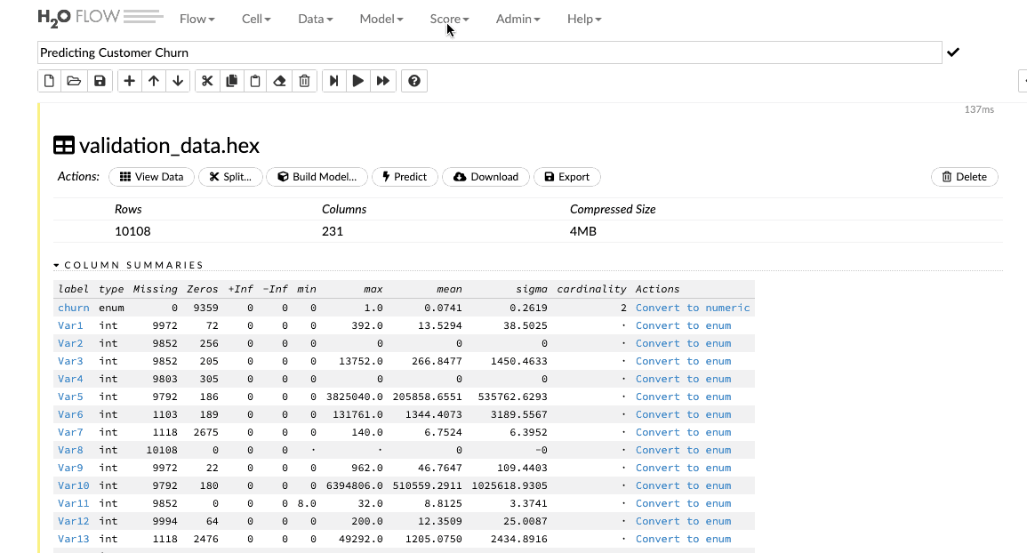This screenshot has height=553, width=1027.
Task: Click the View Data button
Action: point(151,177)
